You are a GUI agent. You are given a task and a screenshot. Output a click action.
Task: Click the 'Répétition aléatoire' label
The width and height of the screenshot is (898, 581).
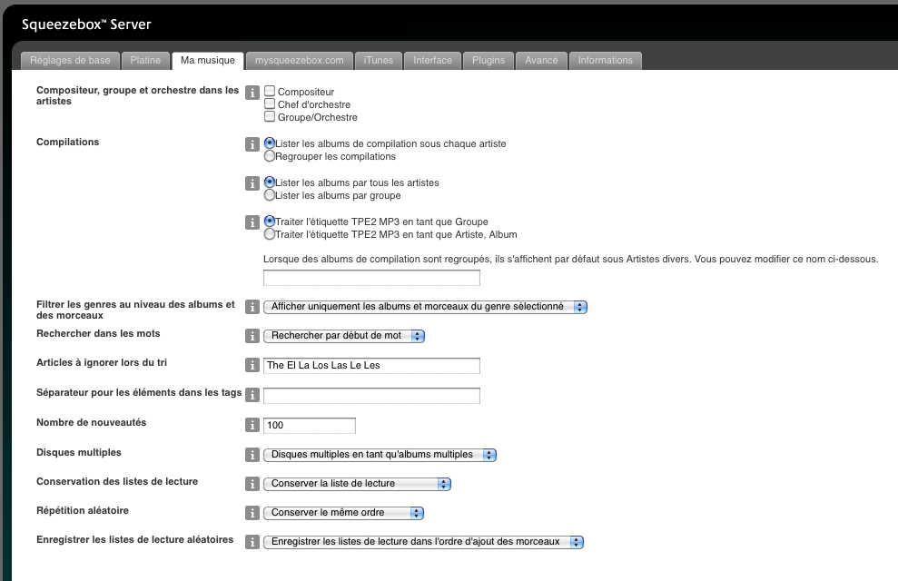(83, 510)
